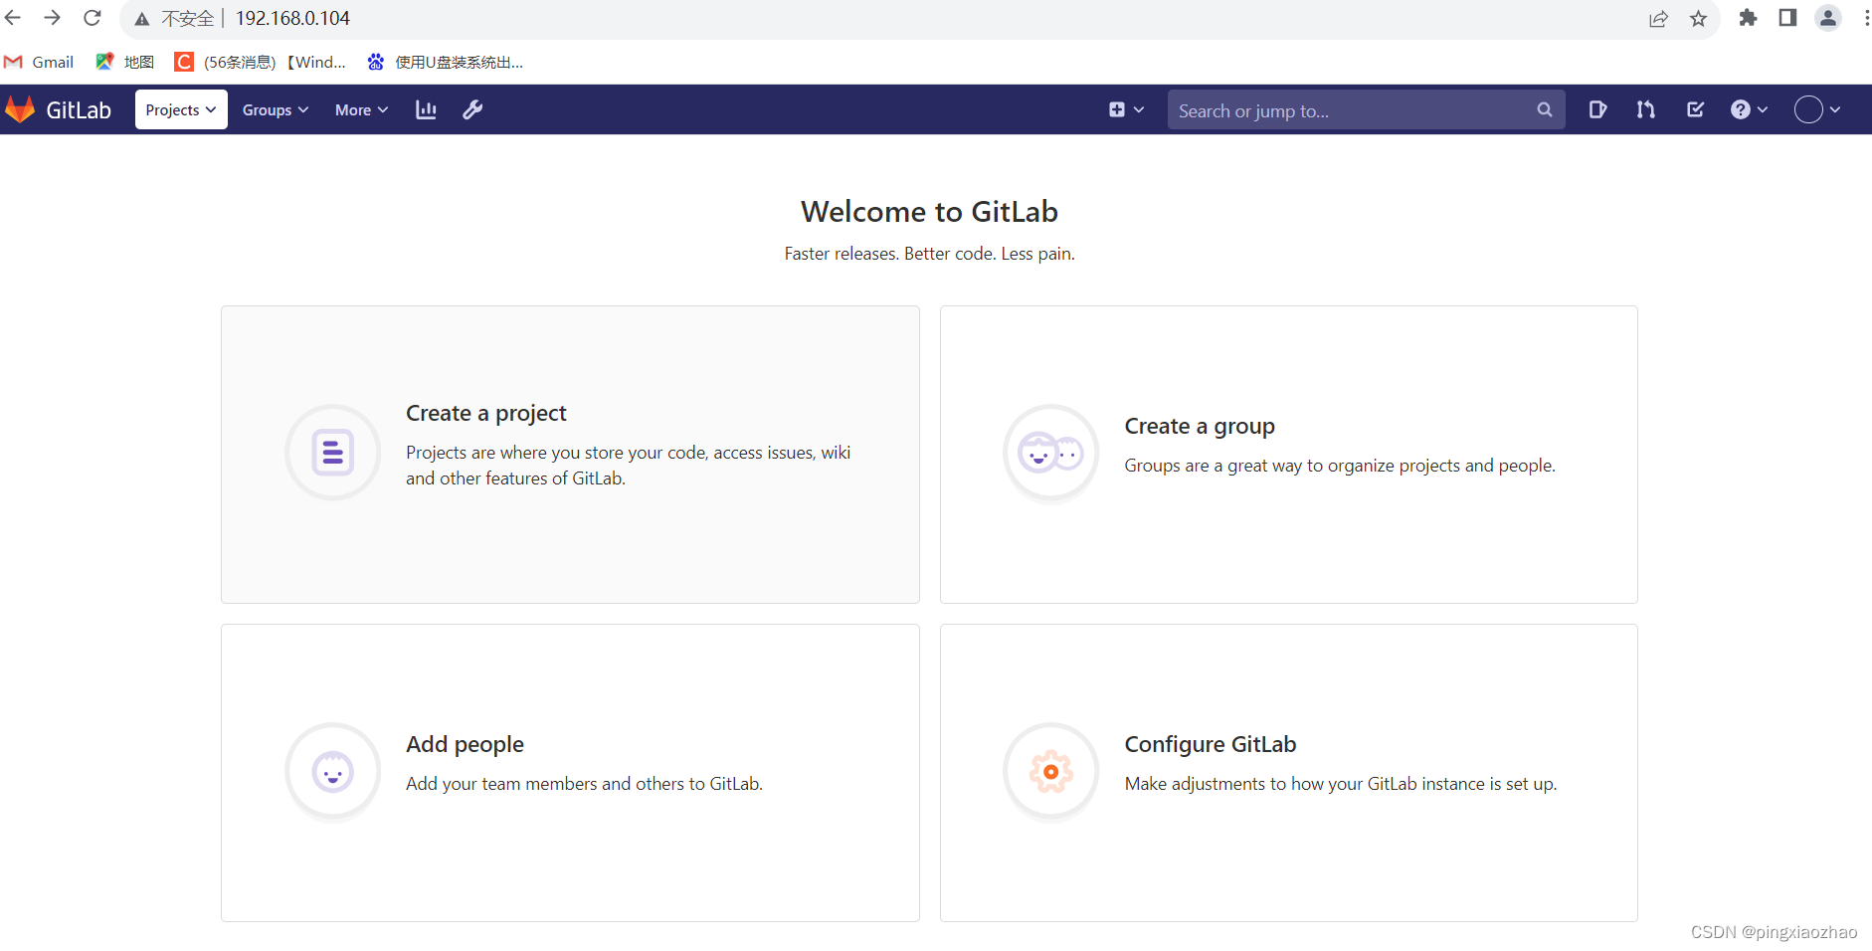Open the Projects dropdown menu

coord(181,109)
